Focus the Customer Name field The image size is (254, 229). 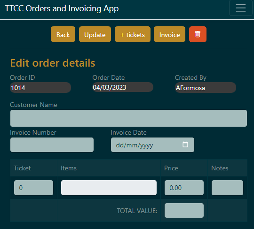tap(128, 118)
